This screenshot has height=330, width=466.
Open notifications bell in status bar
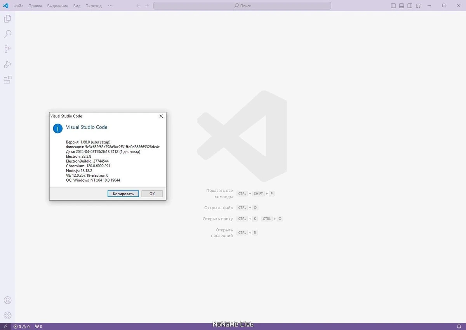tap(459, 327)
